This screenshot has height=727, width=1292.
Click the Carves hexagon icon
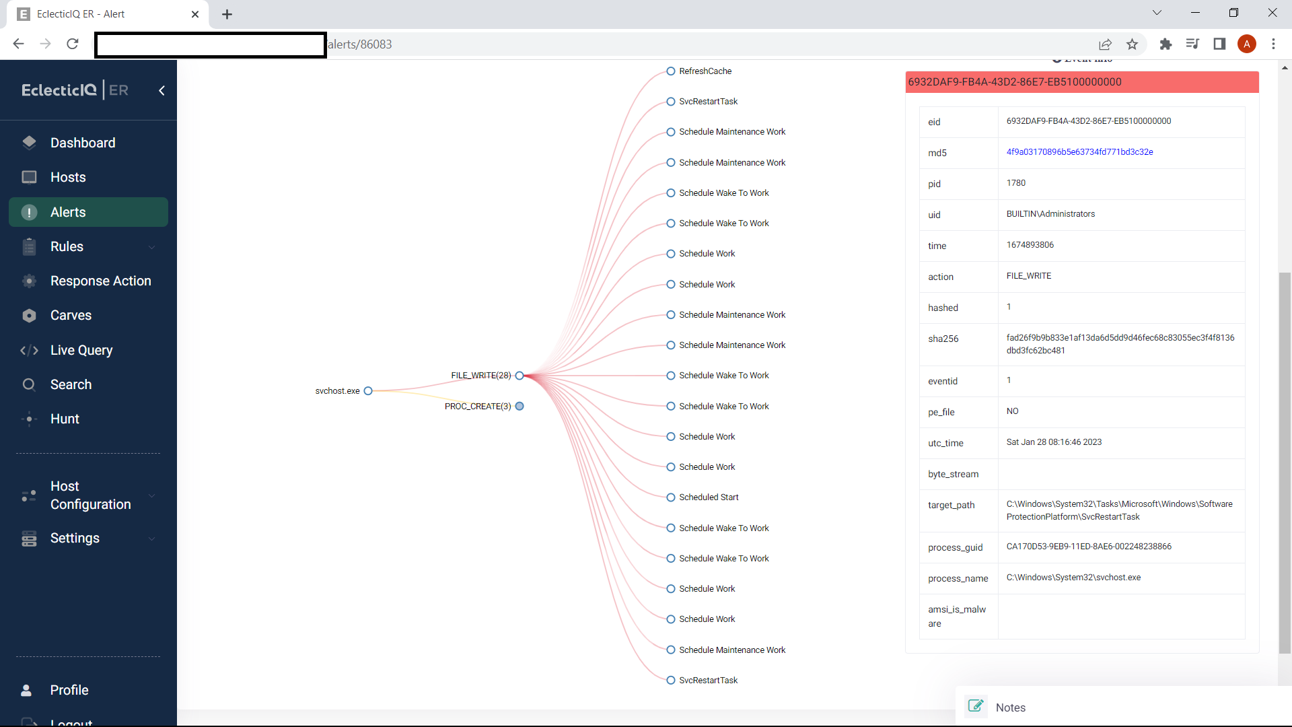[29, 316]
